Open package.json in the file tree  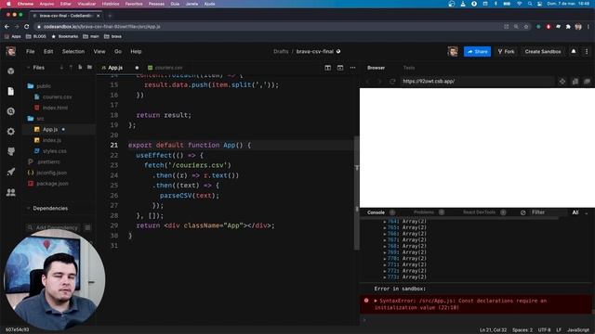point(52,184)
